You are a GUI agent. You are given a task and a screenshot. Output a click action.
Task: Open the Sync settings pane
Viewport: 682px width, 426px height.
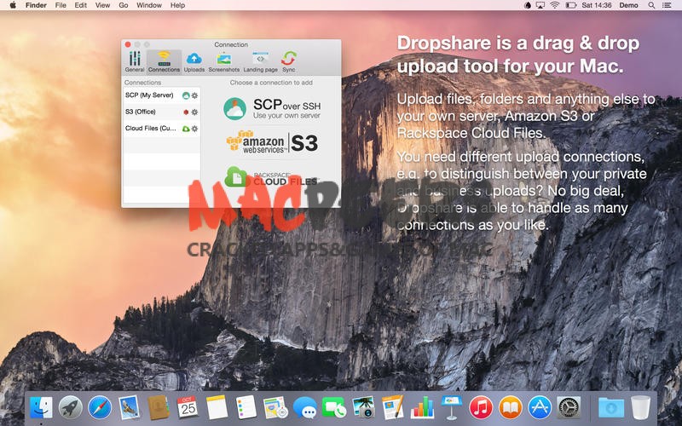click(x=289, y=60)
